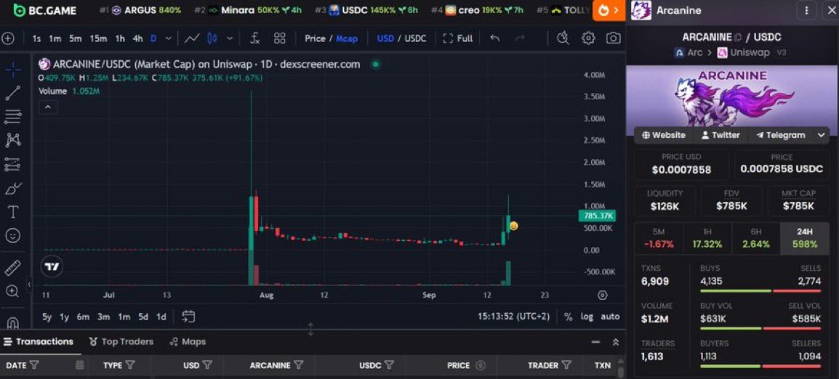The width and height of the screenshot is (839, 379).
Task: Open the Arcanine Telegram link
Action: pos(780,135)
